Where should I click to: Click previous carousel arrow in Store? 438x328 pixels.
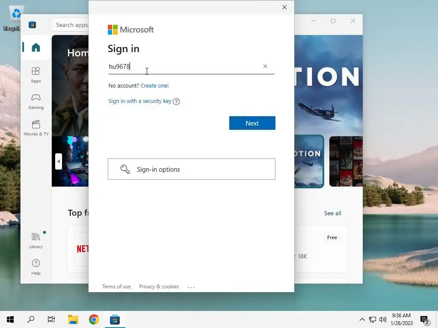(x=58, y=161)
